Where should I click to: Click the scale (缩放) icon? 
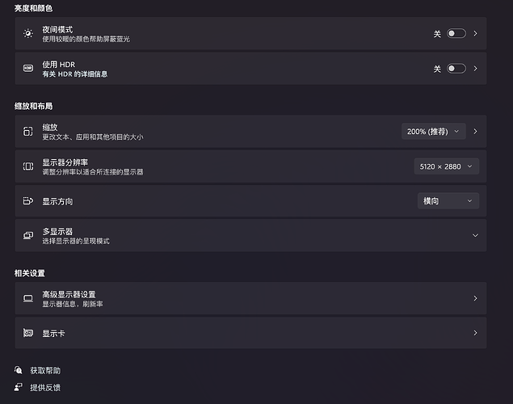tap(28, 132)
